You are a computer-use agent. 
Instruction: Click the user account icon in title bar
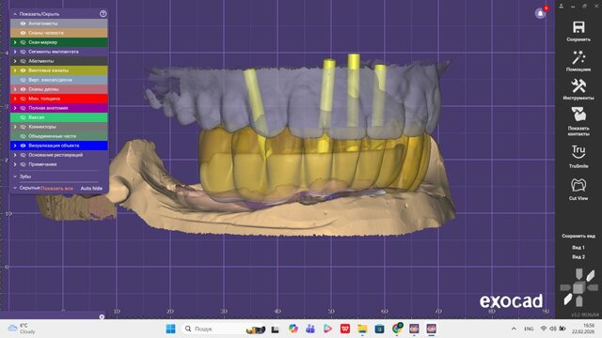(x=562, y=7)
